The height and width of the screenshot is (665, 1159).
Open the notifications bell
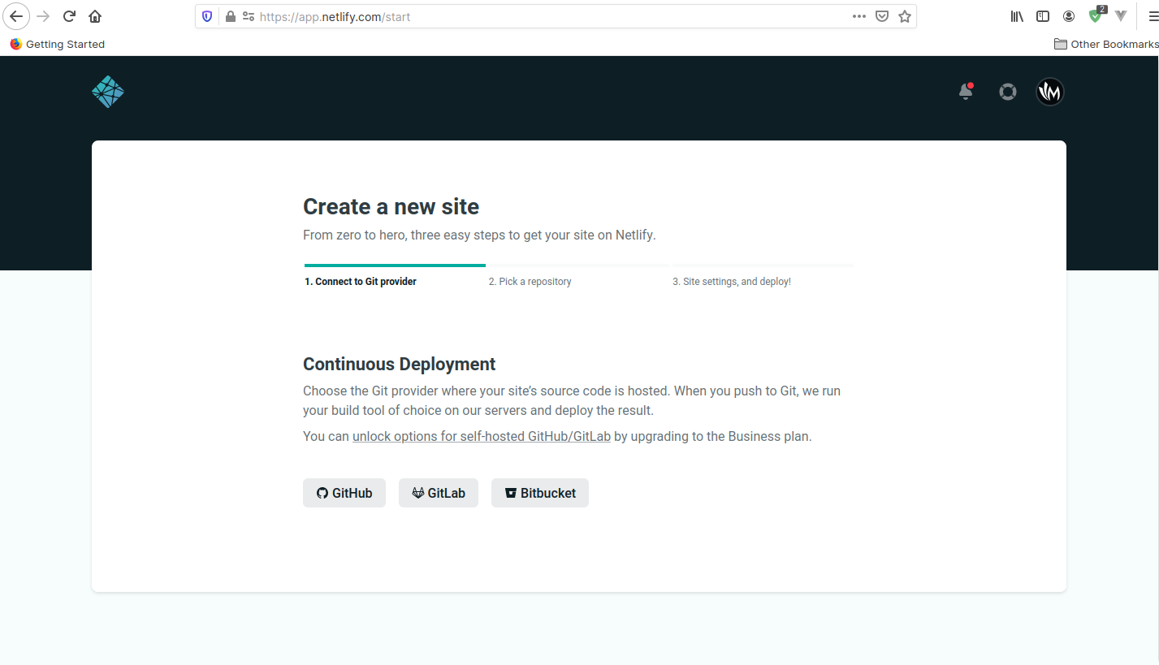(x=966, y=92)
